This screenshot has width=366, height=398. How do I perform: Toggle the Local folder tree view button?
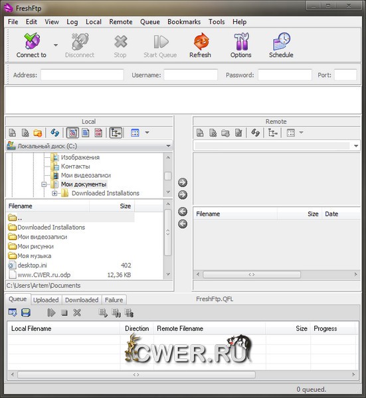click(x=116, y=133)
